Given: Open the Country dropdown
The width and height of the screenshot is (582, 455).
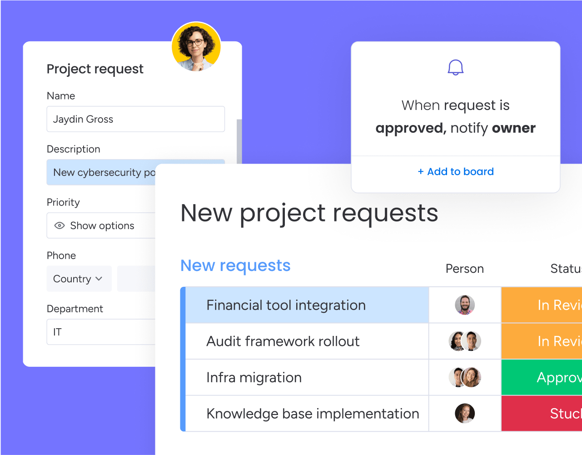Looking at the screenshot, I should [x=79, y=279].
